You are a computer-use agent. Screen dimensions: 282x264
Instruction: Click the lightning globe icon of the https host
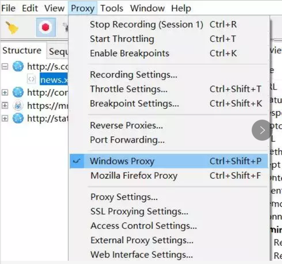coord(18,105)
